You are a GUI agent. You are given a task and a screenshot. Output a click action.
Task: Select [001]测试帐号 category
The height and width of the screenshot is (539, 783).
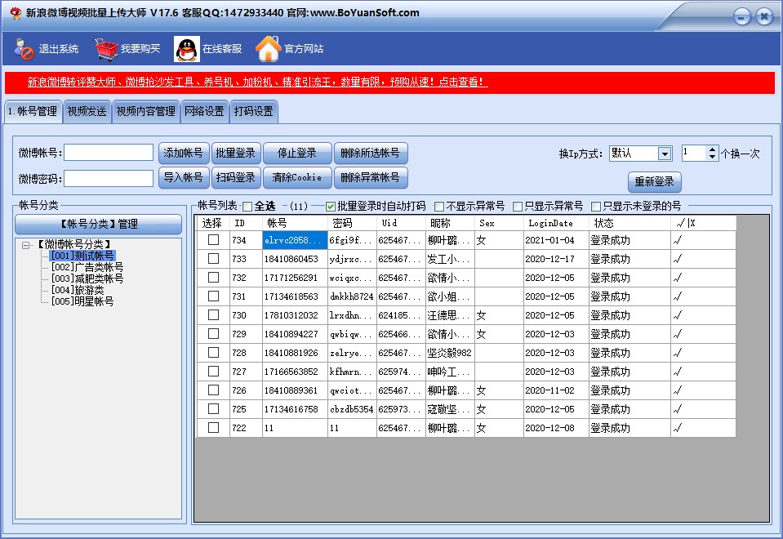(82, 256)
